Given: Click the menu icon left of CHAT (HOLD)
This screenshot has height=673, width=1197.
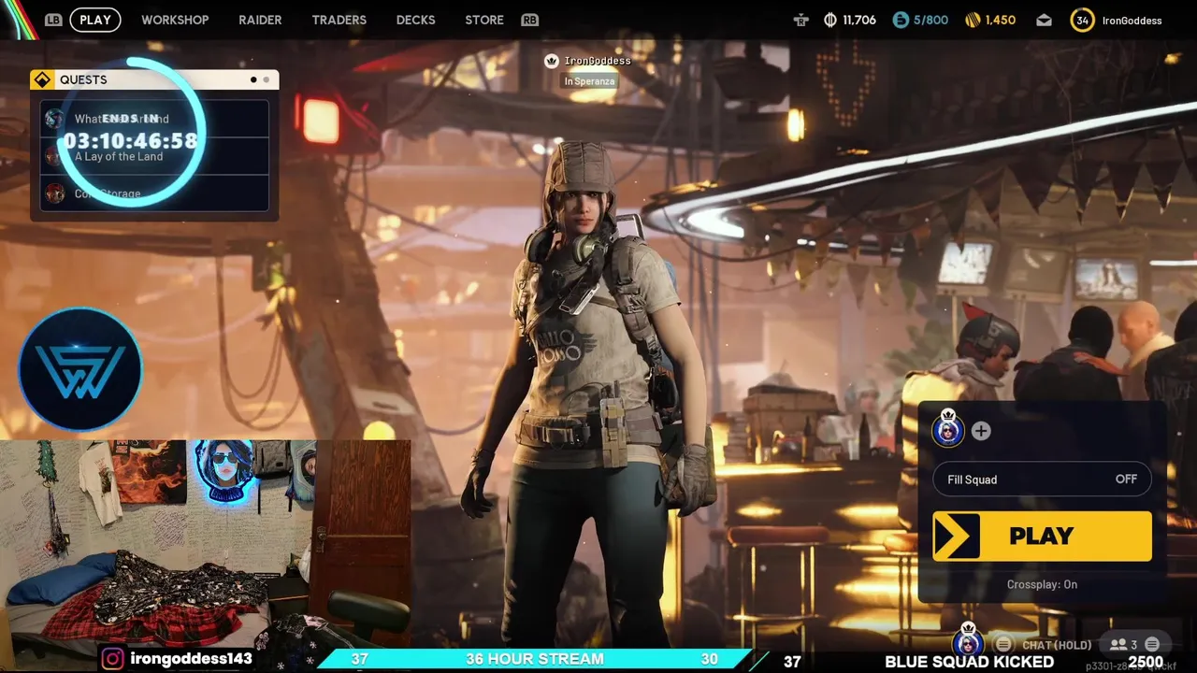Looking at the screenshot, I should tap(1003, 644).
